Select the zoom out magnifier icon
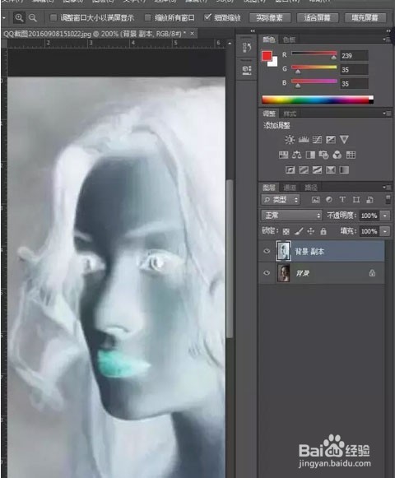This screenshot has height=478, width=395. point(33,18)
